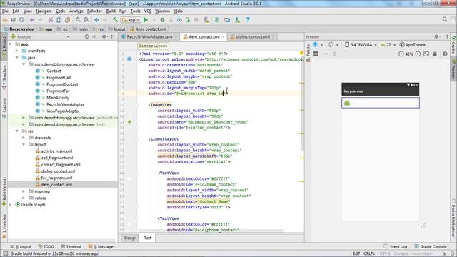457x257 pixels.
Task: Open the app run configuration dropdown
Action: pyautogui.click(x=131, y=20)
